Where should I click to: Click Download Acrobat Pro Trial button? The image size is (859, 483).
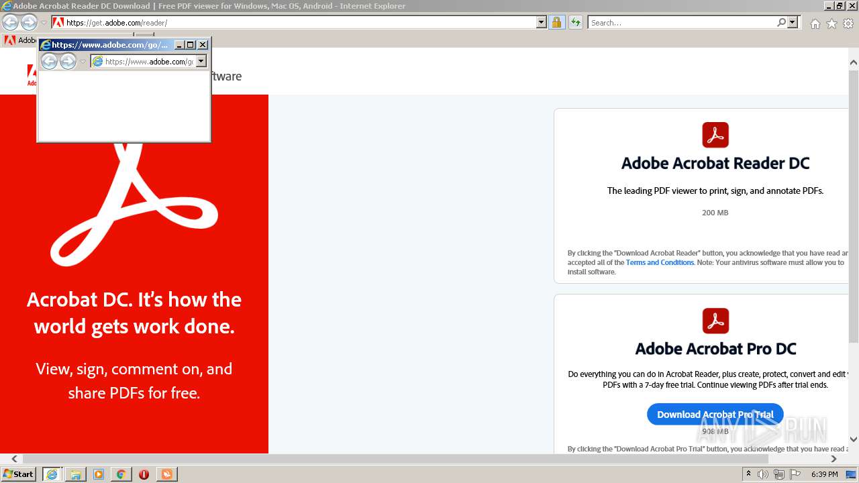coord(715,415)
